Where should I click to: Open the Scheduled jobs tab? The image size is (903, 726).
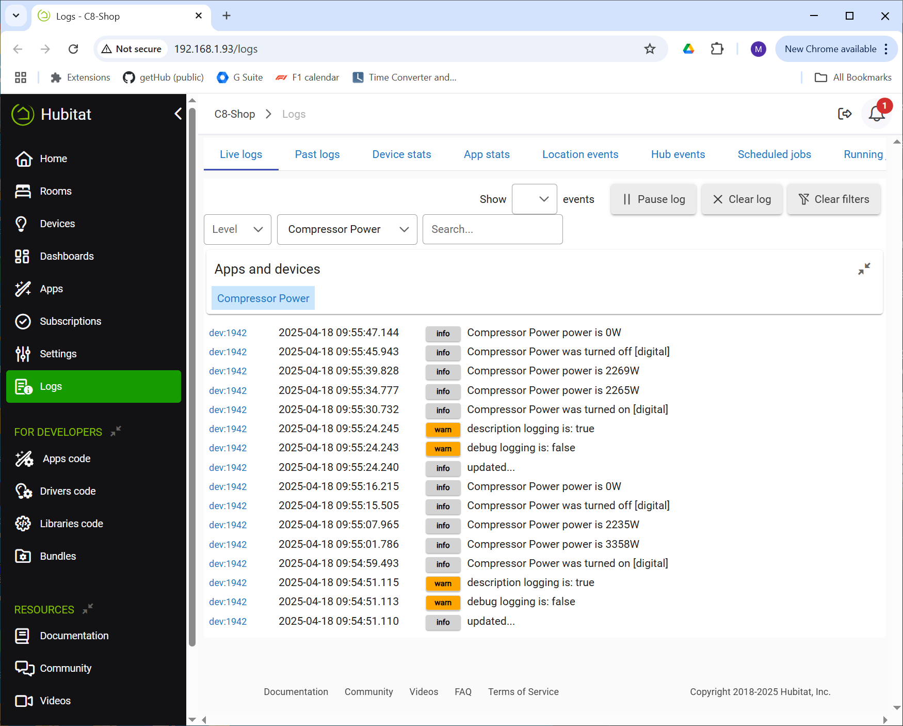[774, 154]
